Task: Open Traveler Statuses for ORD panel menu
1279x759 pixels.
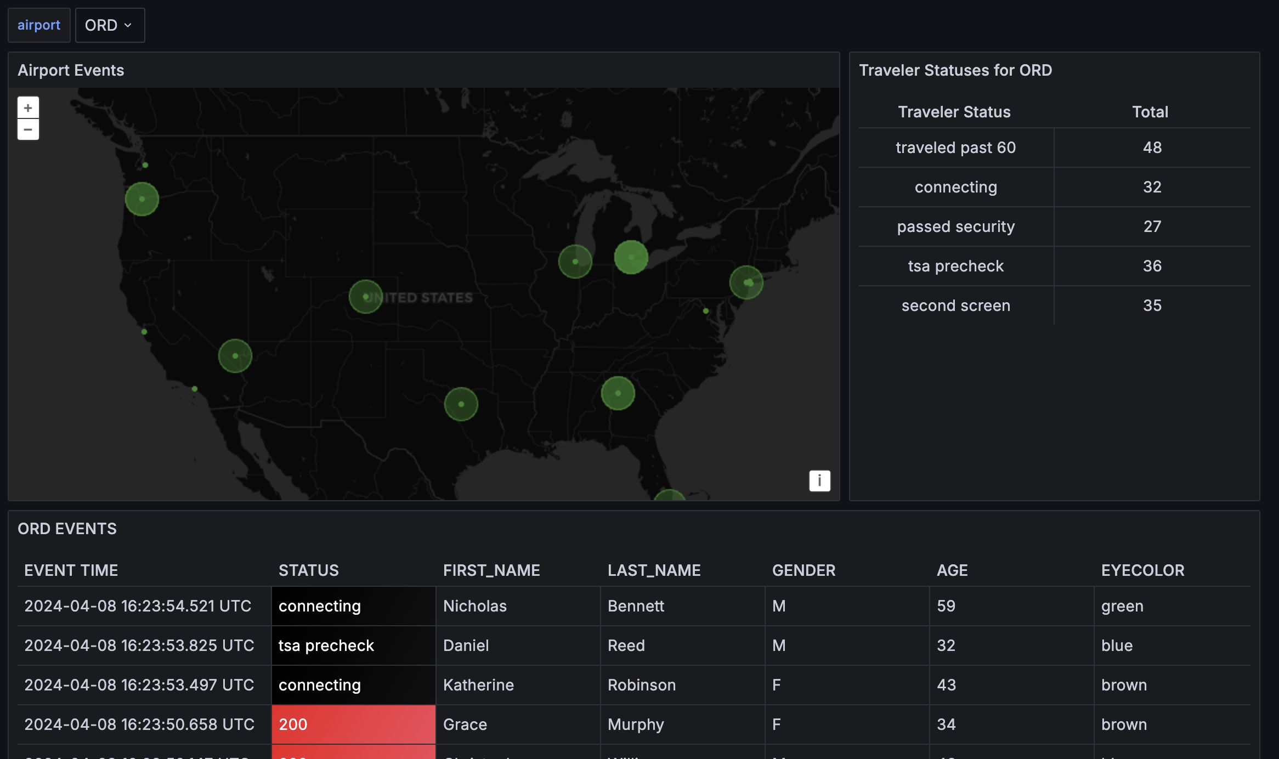Action: click(955, 70)
